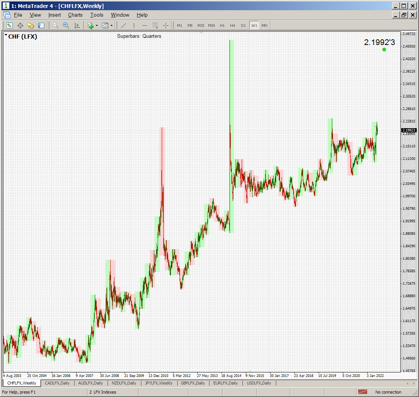The image size is (419, 397).
Task: Enable chart shift icon in toolbar
Action: pos(77,25)
